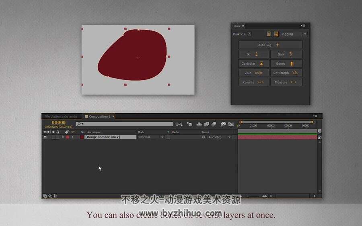Toggle solo switch on Rouge sombre uni 2

click(x=53, y=137)
